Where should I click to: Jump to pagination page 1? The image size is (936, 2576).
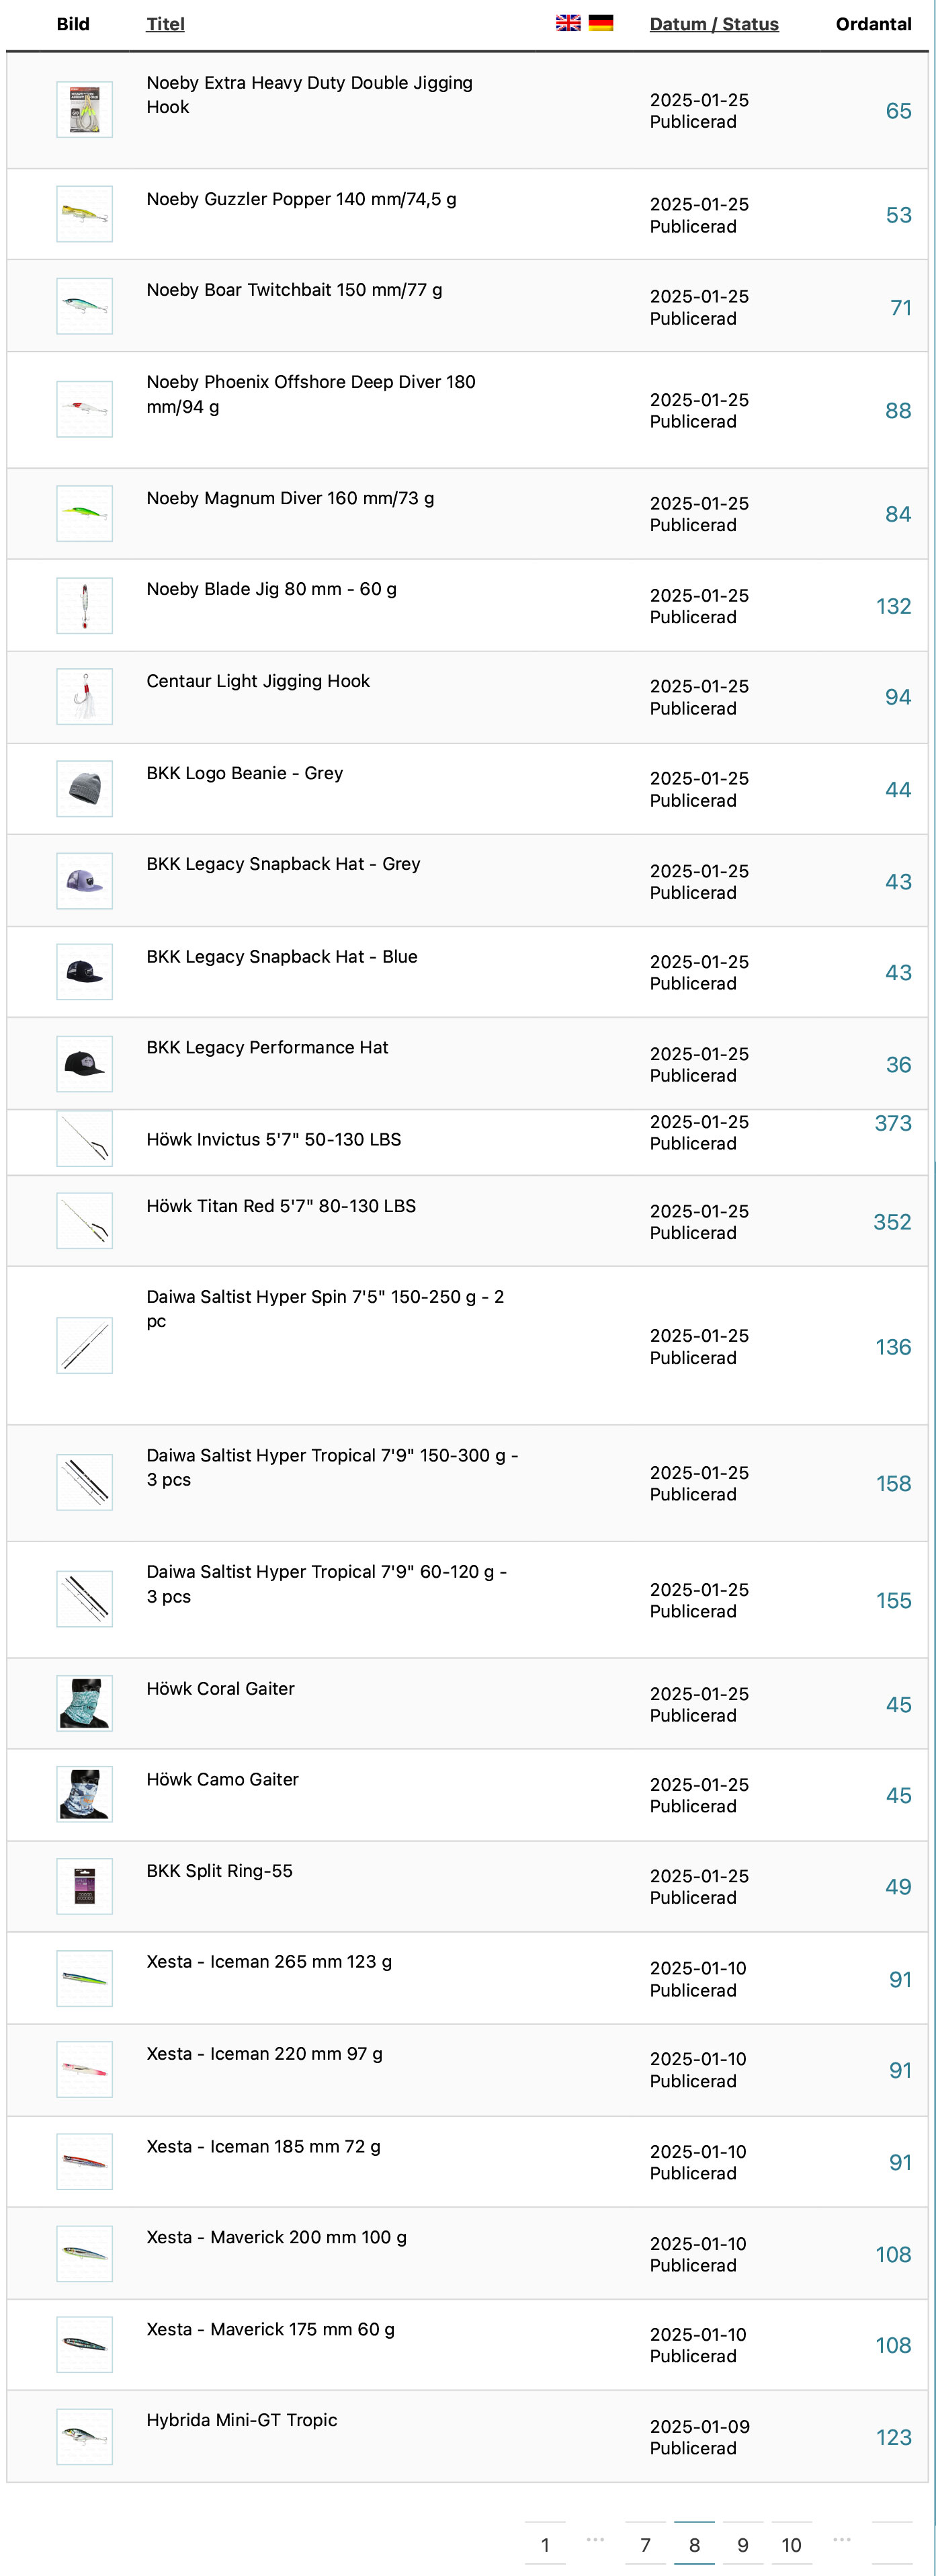pos(545,2544)
